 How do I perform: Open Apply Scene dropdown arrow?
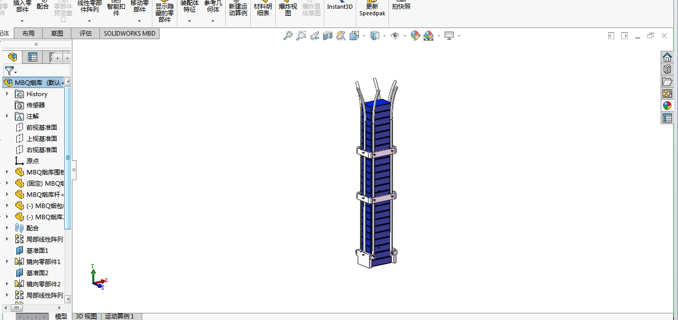point(438,36)
